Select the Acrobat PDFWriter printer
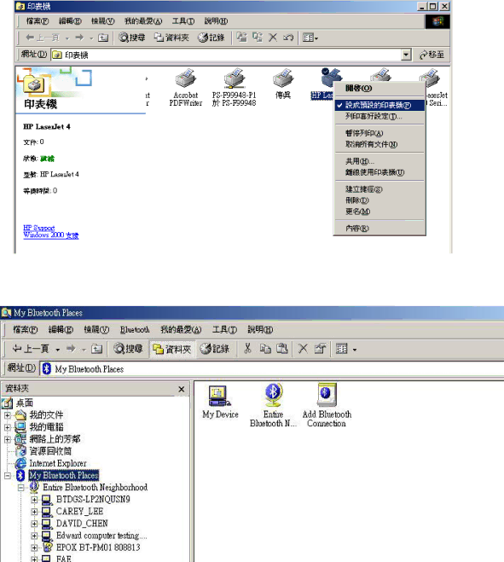This screenshot has height=562, width=504. pyautogui.click(x=185, y=88)
